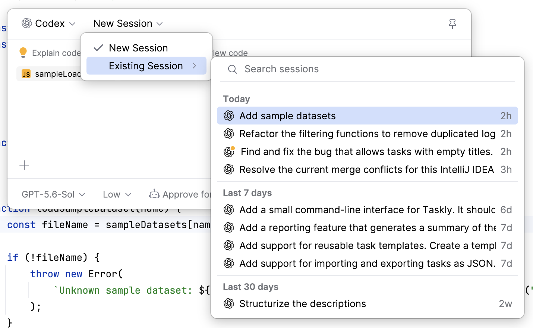The width and height of the screenshot is (533, 328).
Task: Click the throw new Error line in editor
Action: (x=76, y=274)
